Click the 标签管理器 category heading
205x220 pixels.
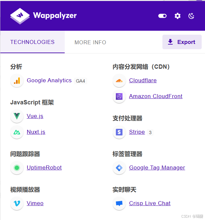[x=127, y=154]
